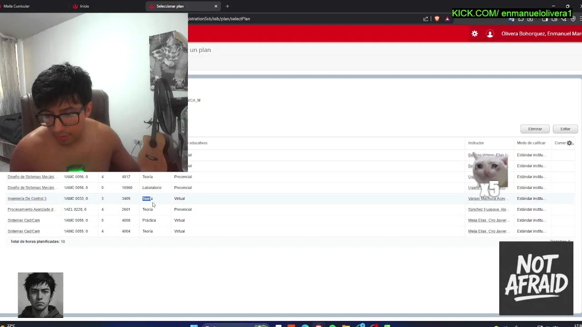Screen dimensions: 582x327
Task: Click Presencial in the NRC 16960 row
Action: pos(183,188)
